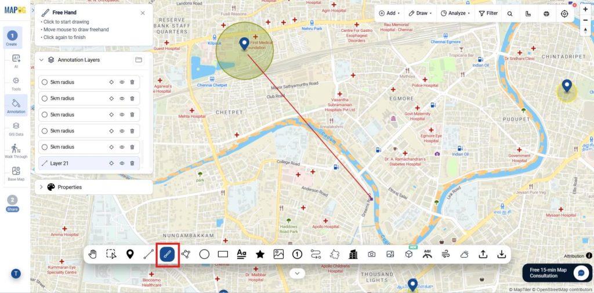This screenshot has width=594, height=293.
Task: Pick the region boundary shape tool
Action: 335,254
